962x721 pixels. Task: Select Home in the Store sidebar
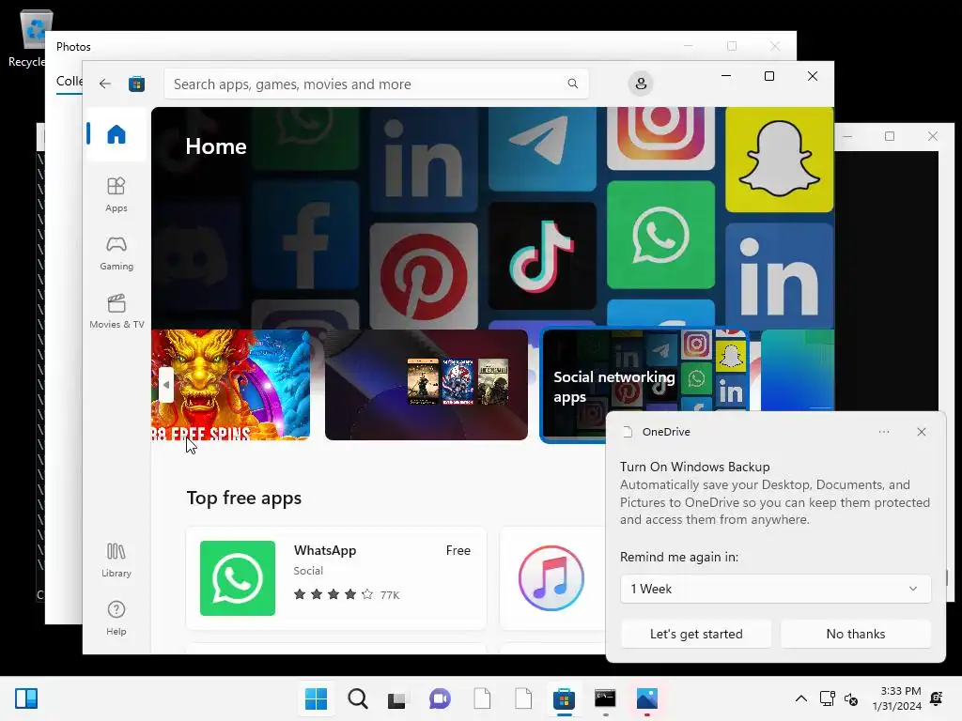116,133
